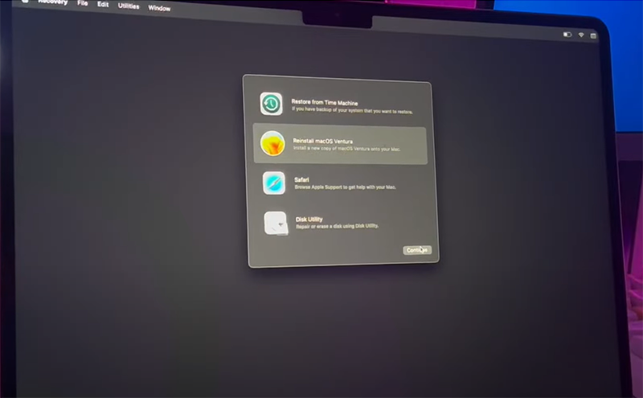Click 'Install a new copy of macOS Ventura' description
The image size is (643, 398).
click(x=346, y=148)
